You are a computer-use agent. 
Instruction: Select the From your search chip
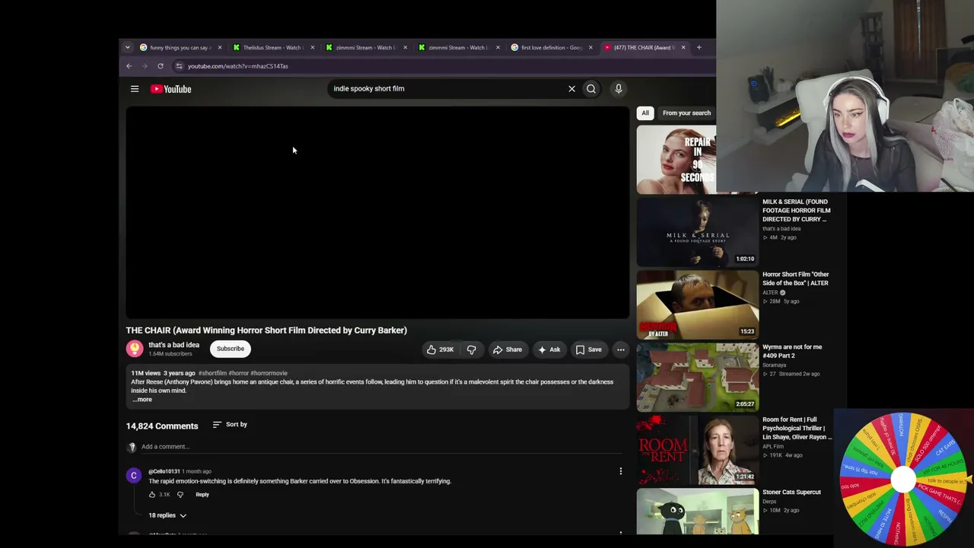[x=686, y=113]
